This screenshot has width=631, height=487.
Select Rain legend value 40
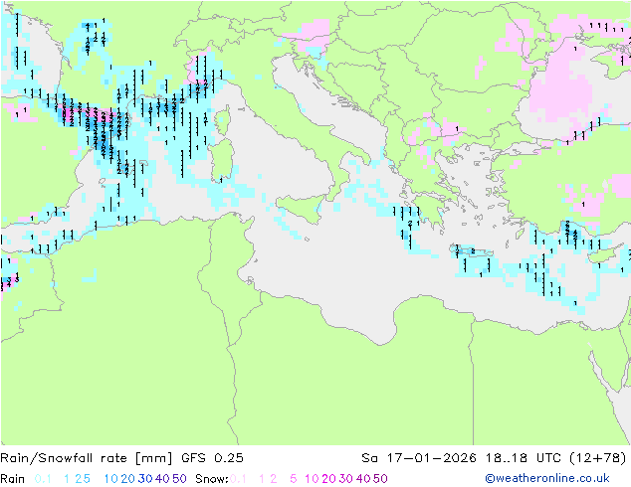click(x=162, y=479)
